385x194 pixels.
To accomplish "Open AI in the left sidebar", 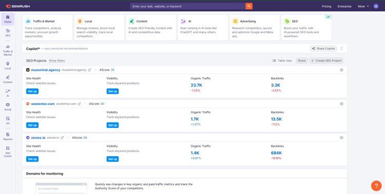I will (8, 93).
